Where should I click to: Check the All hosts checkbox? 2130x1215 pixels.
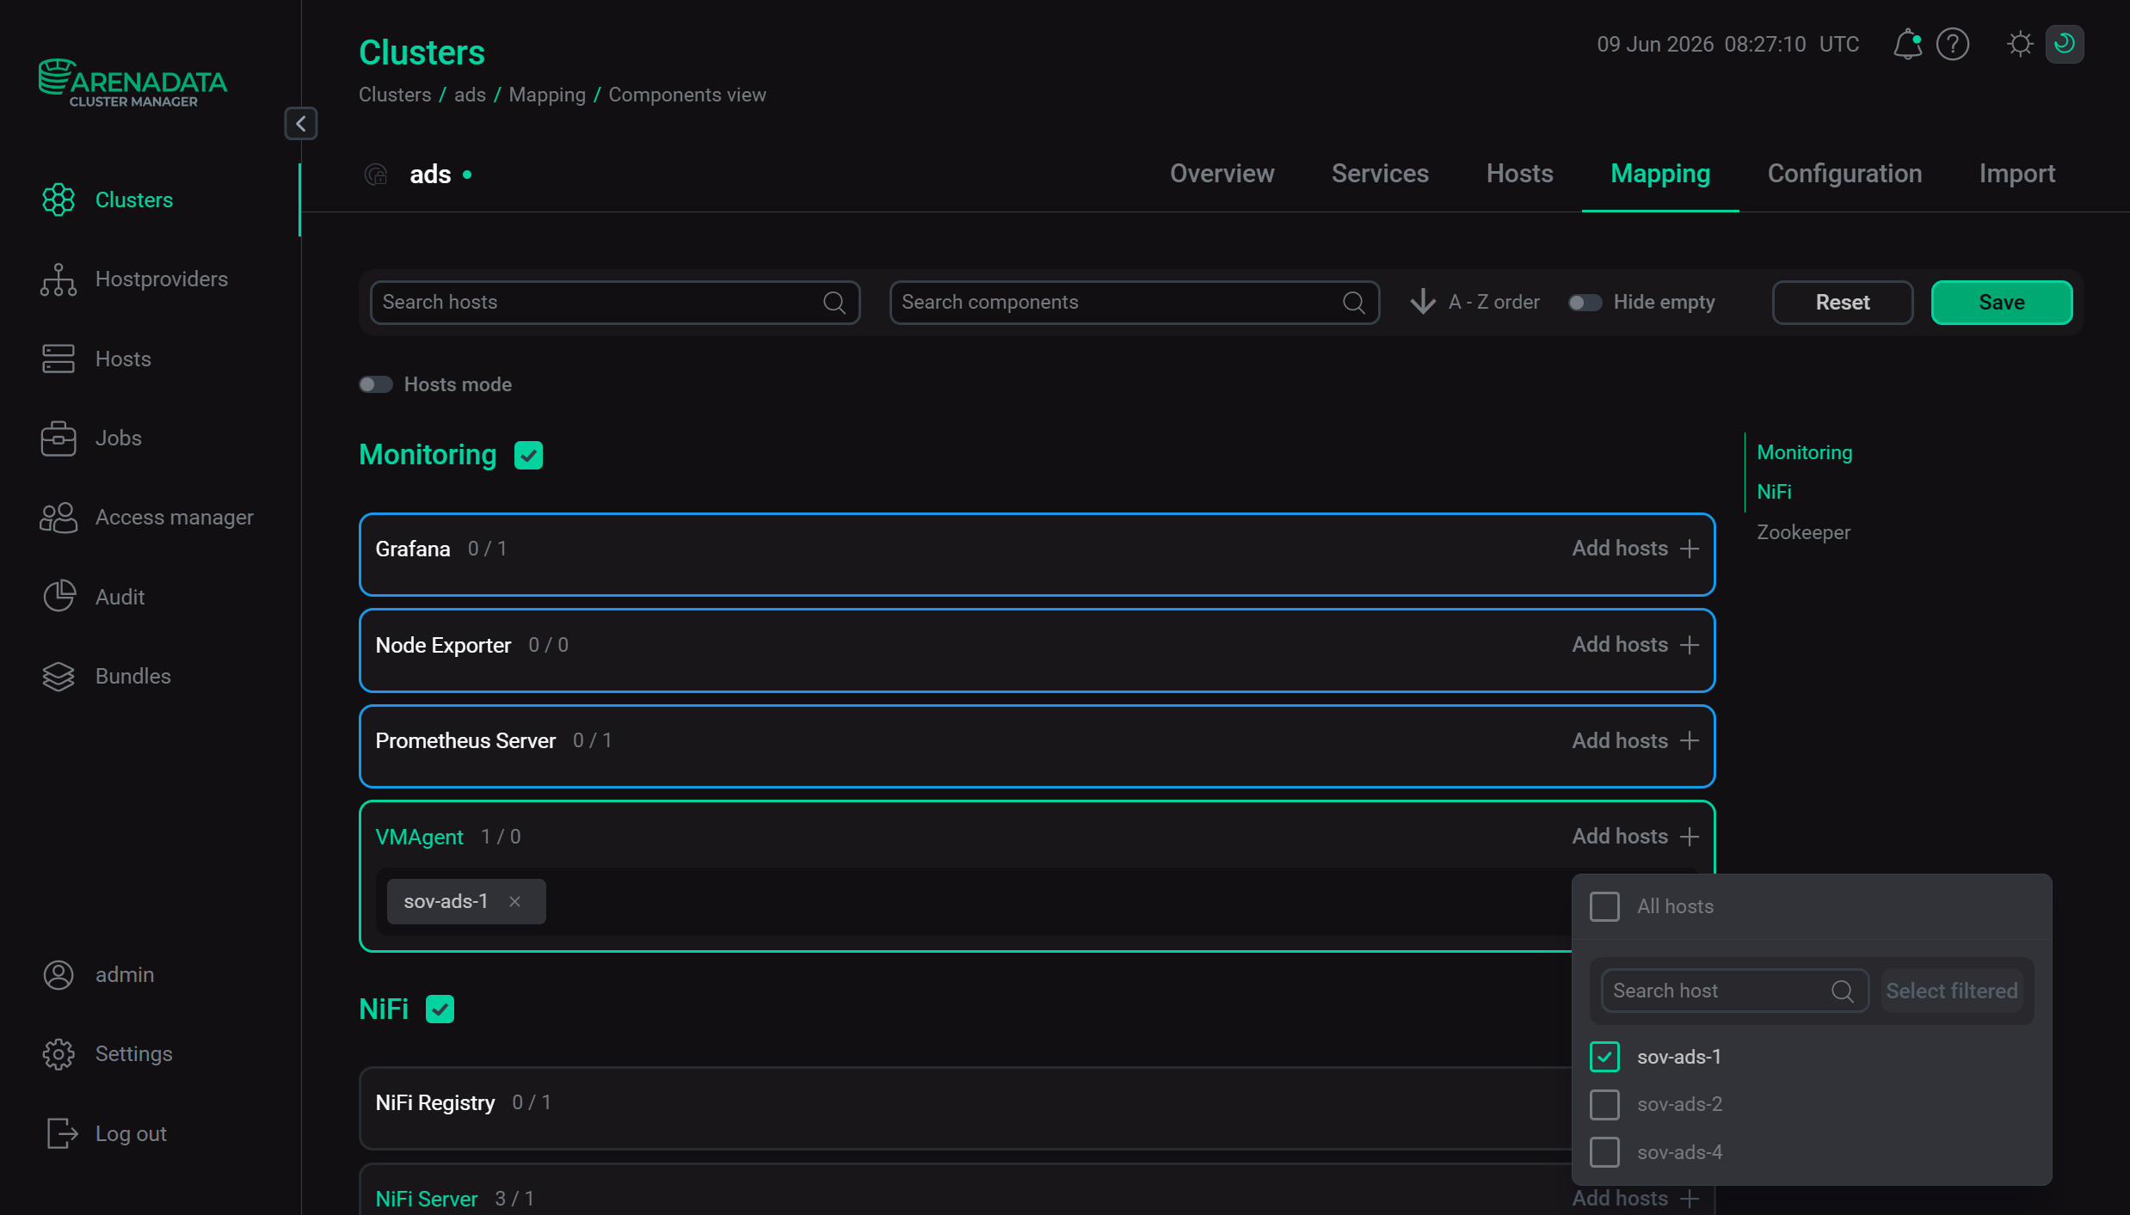(1604, 906)
